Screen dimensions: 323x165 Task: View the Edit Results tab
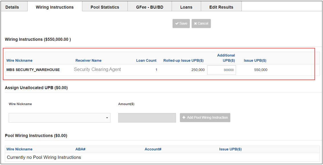221,7
